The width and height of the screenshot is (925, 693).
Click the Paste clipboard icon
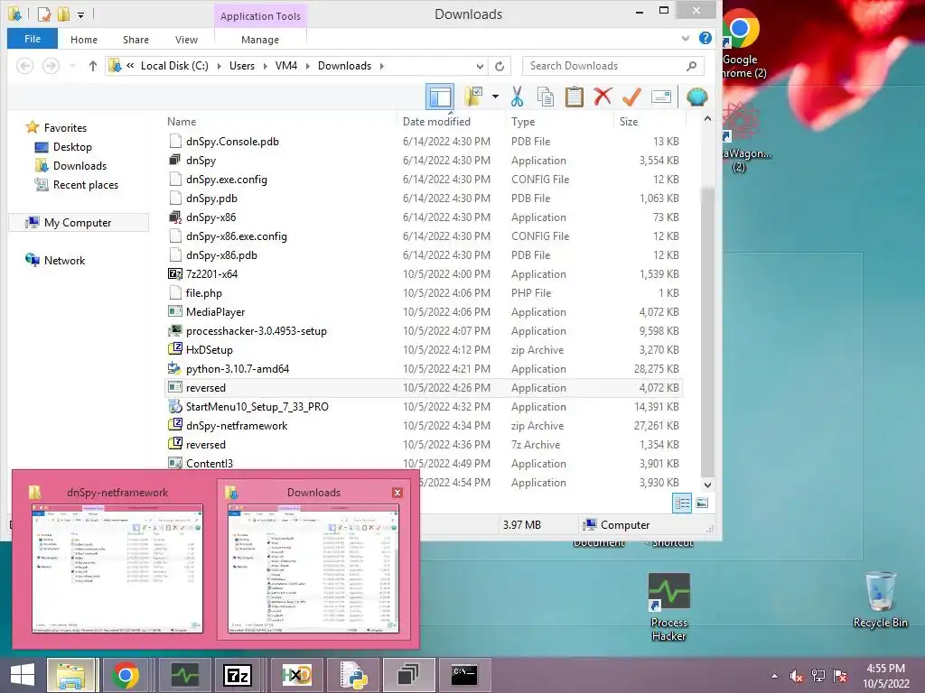[x=574, y=97]
